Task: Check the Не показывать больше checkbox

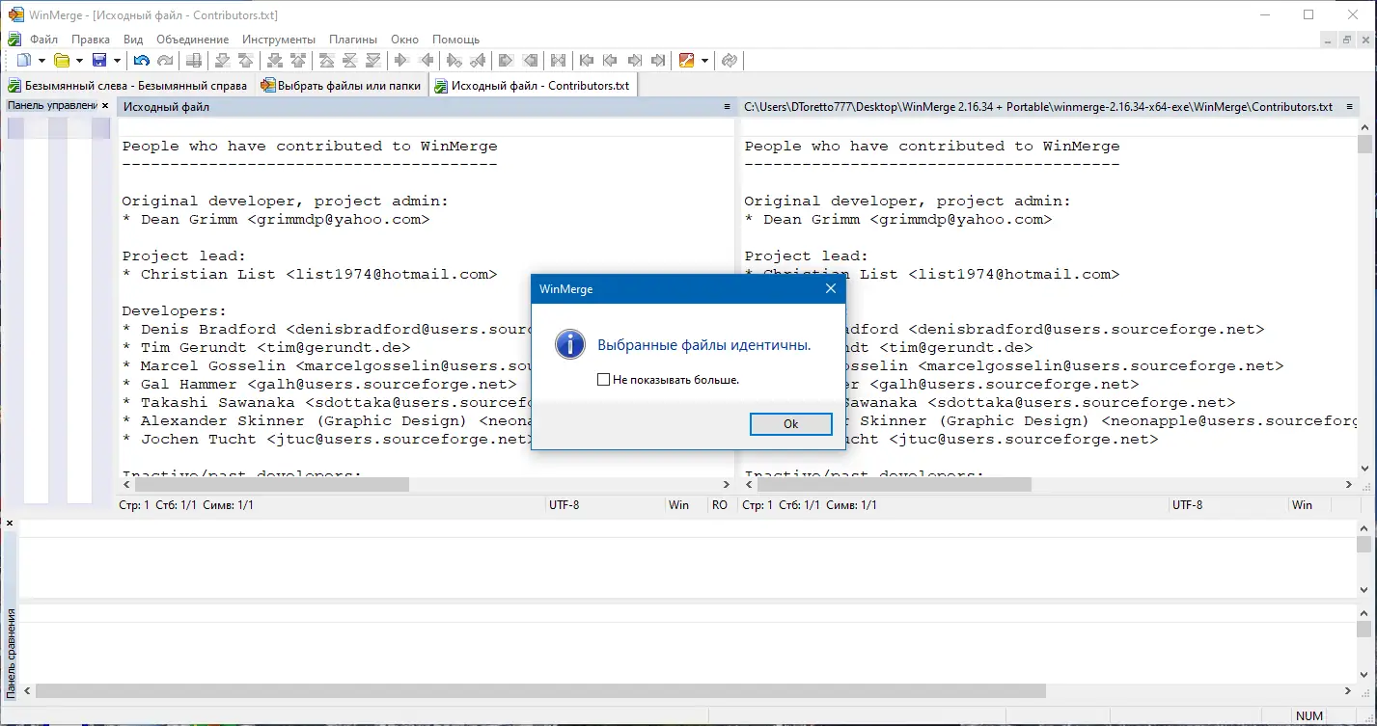Action: click(x=603, y=380)
